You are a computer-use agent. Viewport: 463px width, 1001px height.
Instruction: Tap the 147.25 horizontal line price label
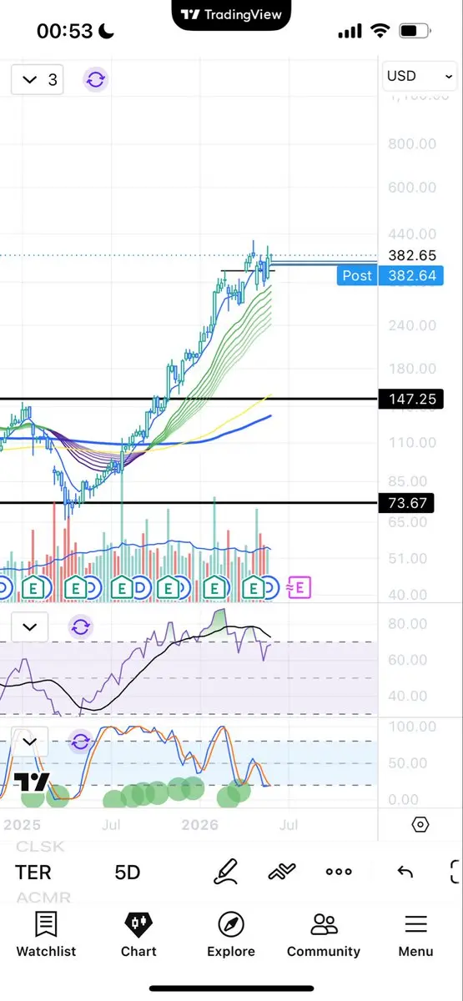click(x=411, y=400)
